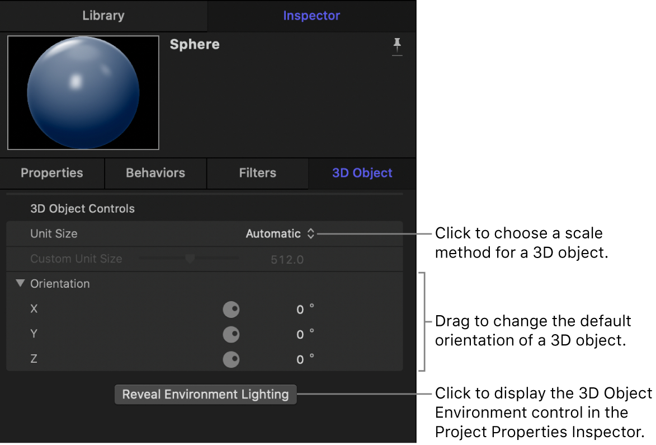
Task: Click the Sphere preview area
Action: coord(83,92)
